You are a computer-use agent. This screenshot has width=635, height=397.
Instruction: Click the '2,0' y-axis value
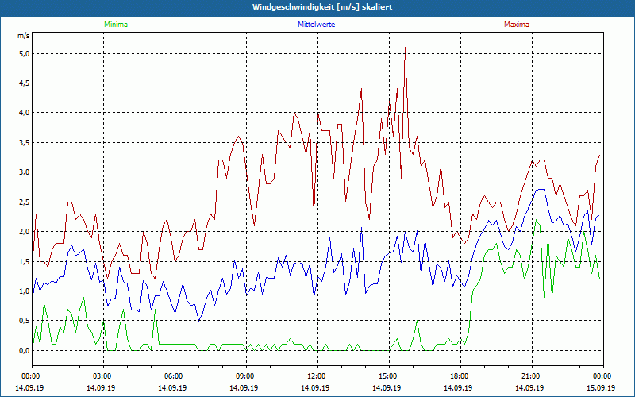pyautogui.click(x=25, y=232)
